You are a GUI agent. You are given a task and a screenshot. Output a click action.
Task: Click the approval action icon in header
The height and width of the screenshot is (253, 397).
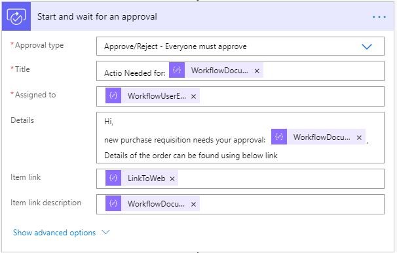(16, 16)
